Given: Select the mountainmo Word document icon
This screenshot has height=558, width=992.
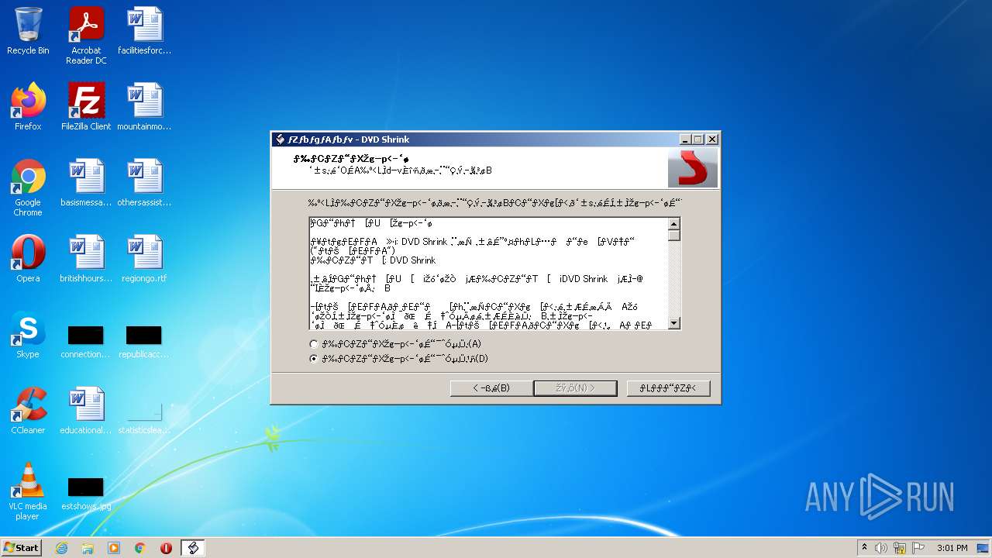Looking at the screenshot, I should pyautogui.click(x=144, y=107).
